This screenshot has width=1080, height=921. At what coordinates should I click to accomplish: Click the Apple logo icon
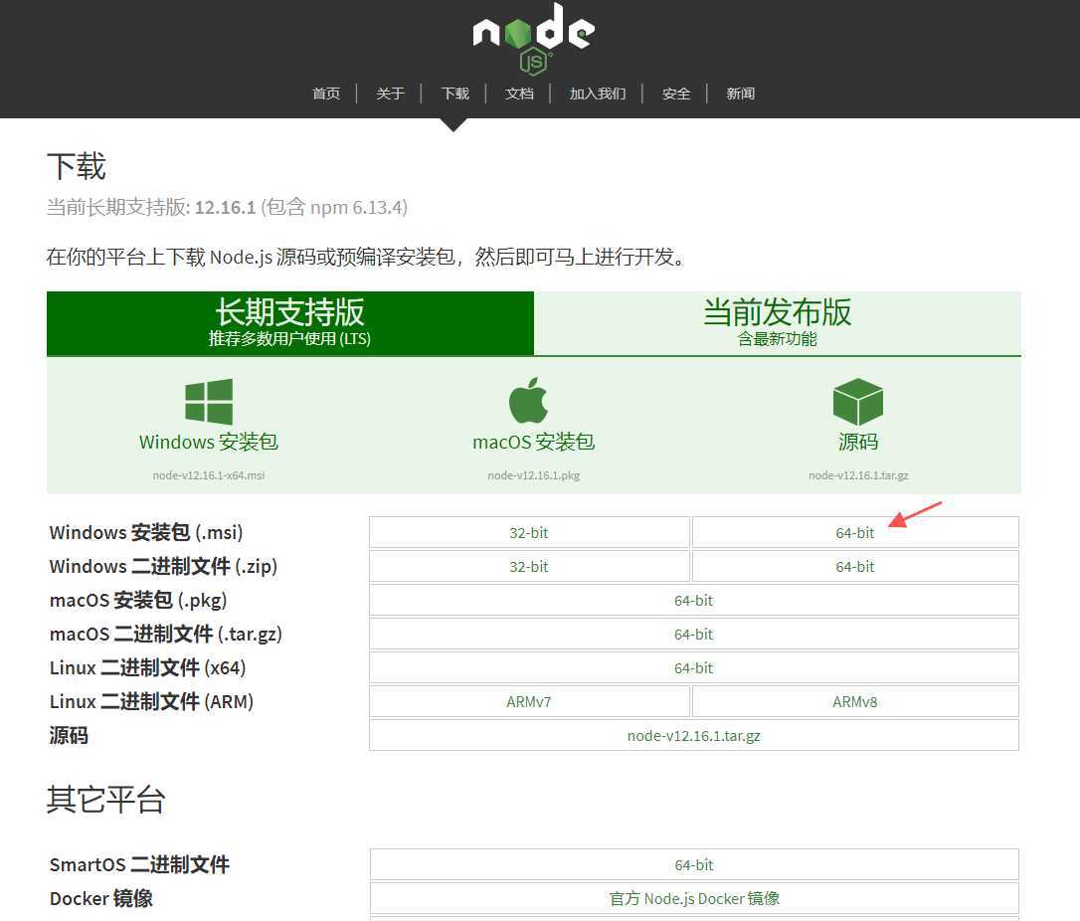click(x=528, y=400)
